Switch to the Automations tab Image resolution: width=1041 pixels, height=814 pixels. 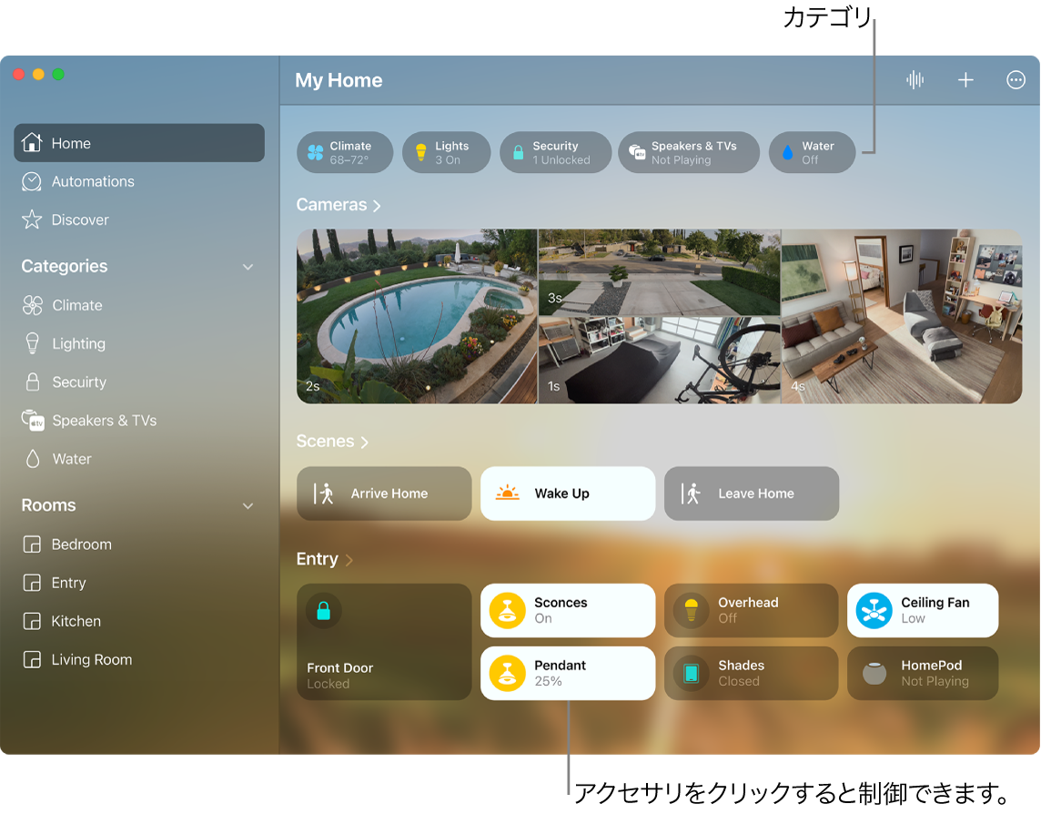(x=91, y=181)
